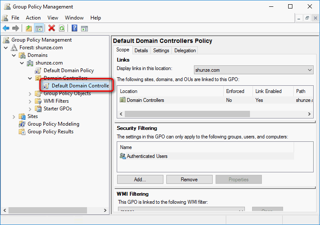320x225 pixels.
Task: Select Authenticated Users row
Action: point(206,156)
